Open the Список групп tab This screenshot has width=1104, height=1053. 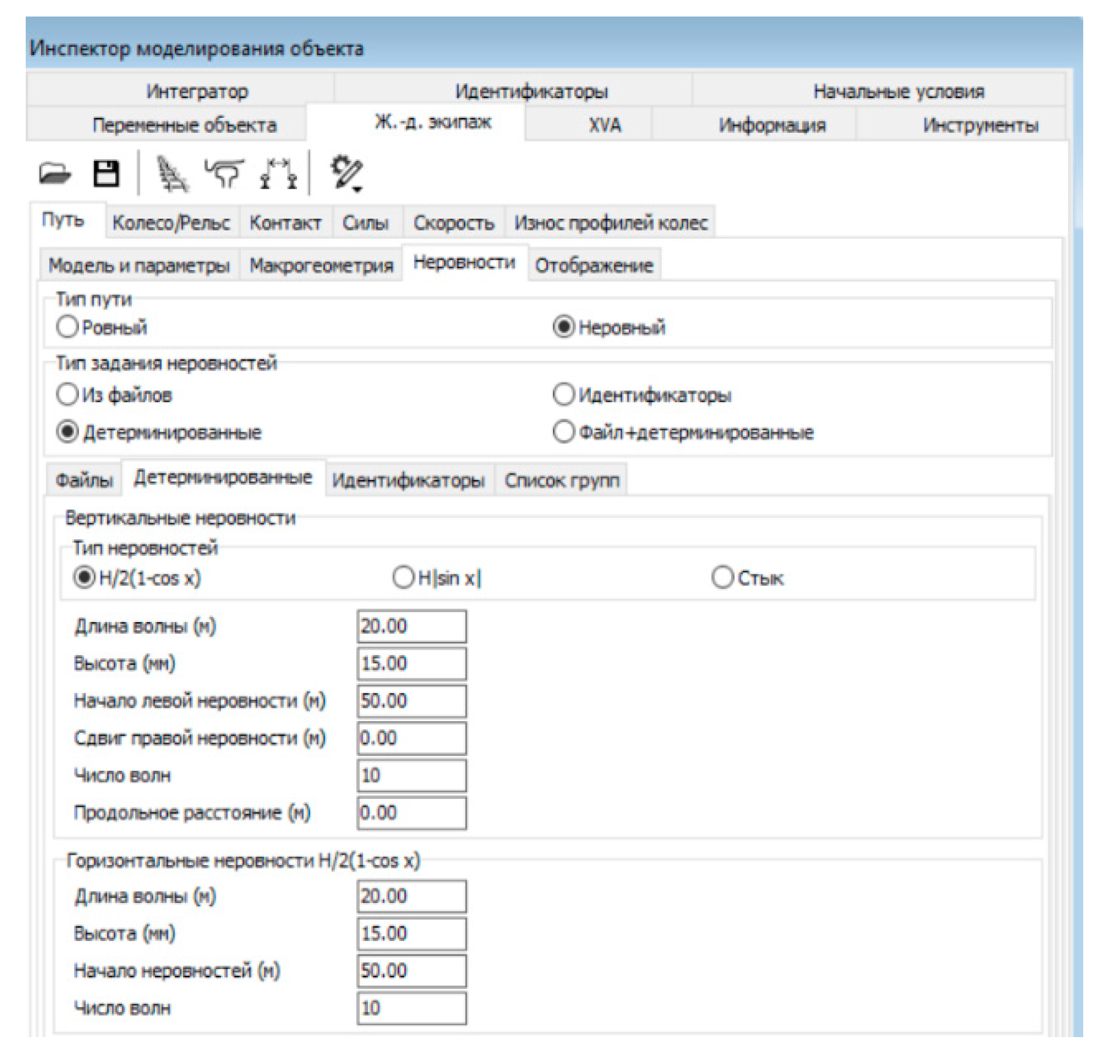[x=561, y=481]
